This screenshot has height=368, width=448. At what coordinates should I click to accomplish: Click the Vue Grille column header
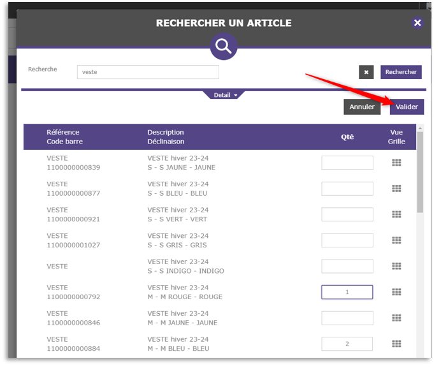[396, 136]
